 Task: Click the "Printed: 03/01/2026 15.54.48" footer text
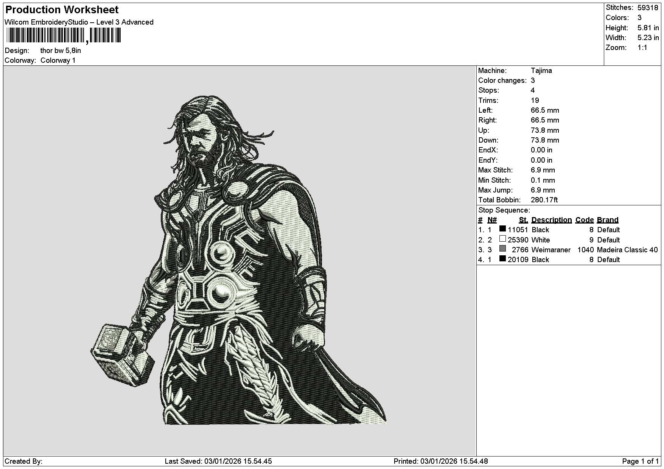pyautogui.click(x=441, y=461)
